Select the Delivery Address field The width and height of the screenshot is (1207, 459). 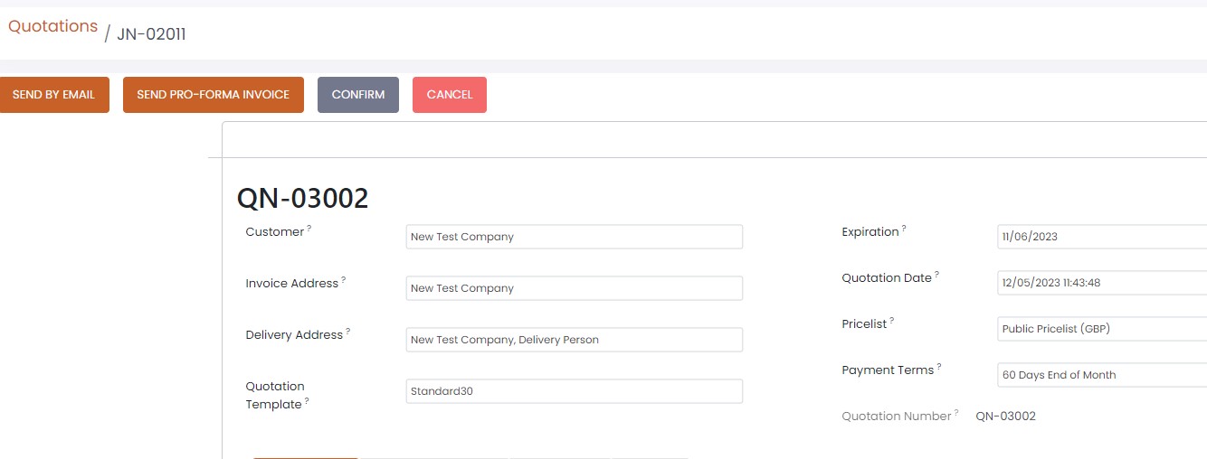574,340
